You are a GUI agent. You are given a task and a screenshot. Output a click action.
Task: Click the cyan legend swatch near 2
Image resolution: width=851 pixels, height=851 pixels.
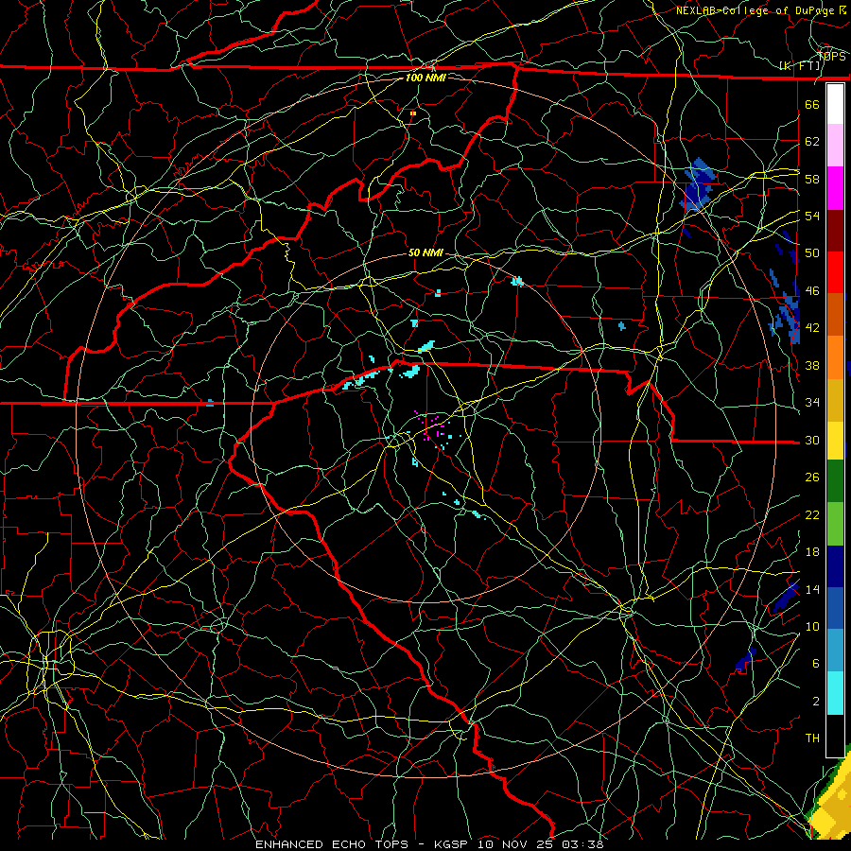835,693
